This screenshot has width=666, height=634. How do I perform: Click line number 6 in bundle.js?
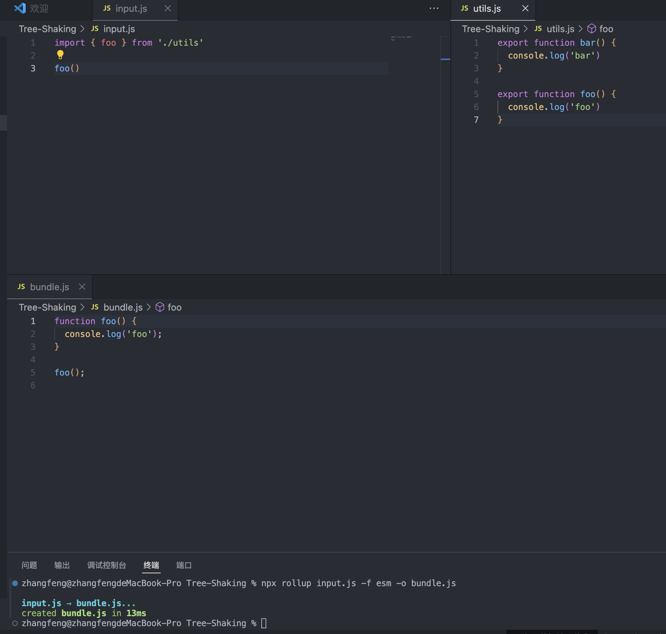click(x=33, y=385)
